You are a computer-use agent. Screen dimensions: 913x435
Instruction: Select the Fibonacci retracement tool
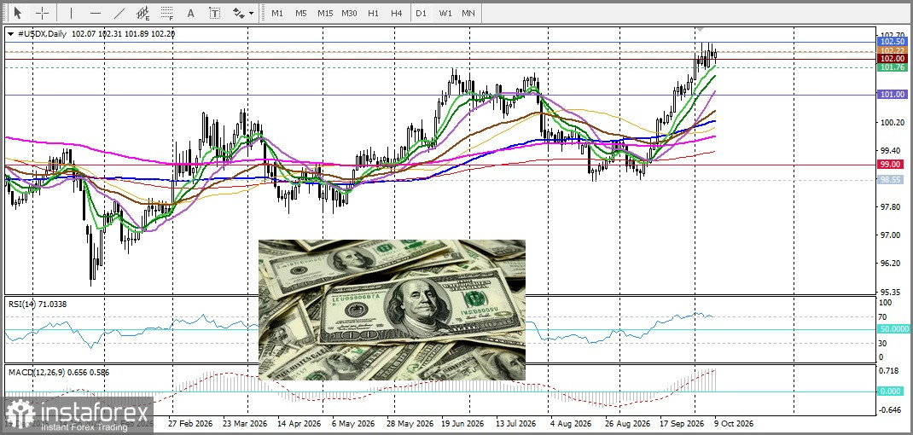[x=167, y=12]
